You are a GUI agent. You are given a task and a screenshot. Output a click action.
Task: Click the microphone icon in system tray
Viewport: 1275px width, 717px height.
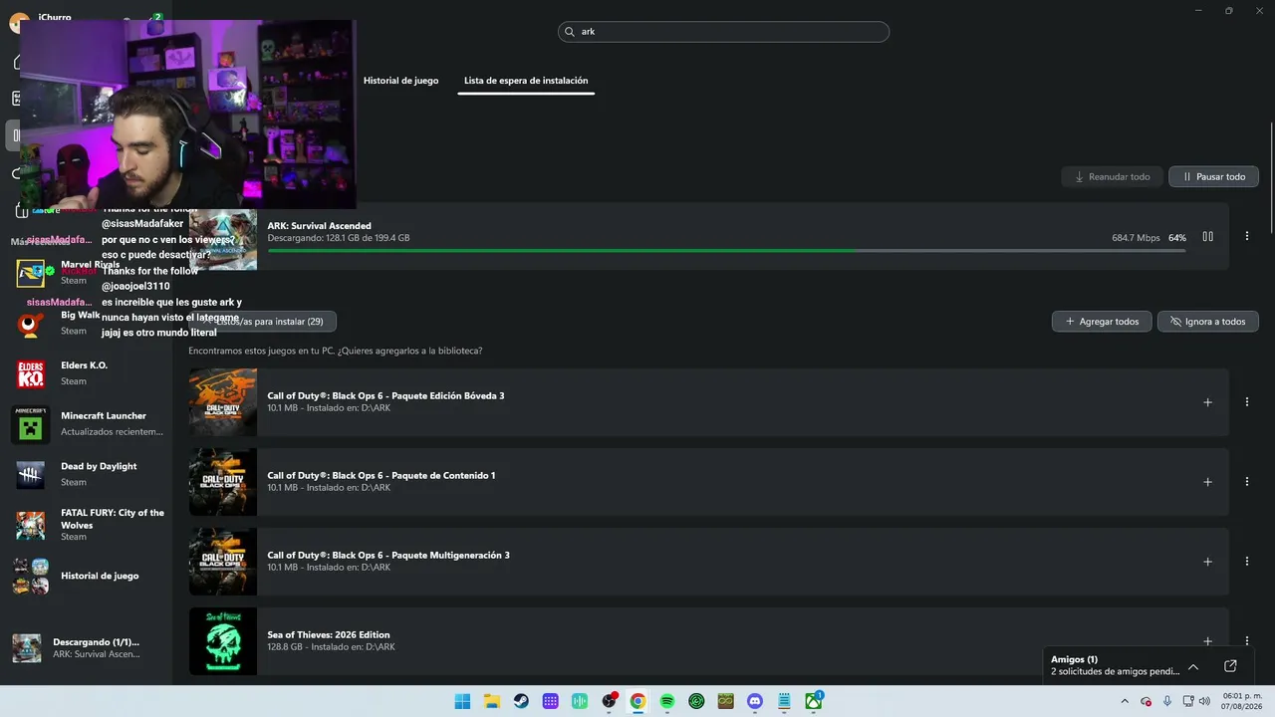1167,701
